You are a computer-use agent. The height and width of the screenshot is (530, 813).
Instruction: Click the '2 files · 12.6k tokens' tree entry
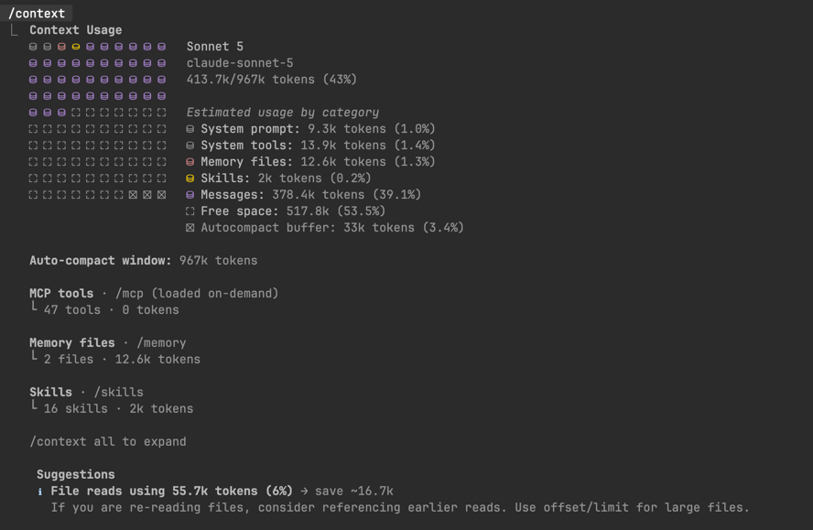tap(122, 360)
